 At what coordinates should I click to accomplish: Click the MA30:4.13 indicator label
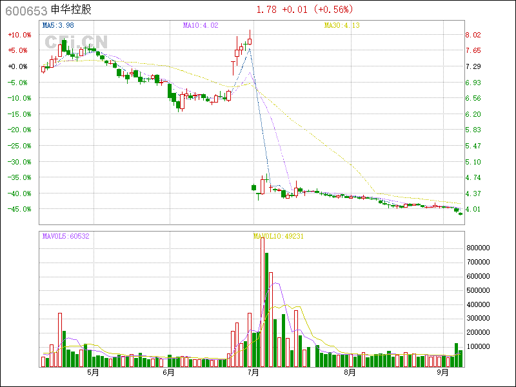point(341,25)
